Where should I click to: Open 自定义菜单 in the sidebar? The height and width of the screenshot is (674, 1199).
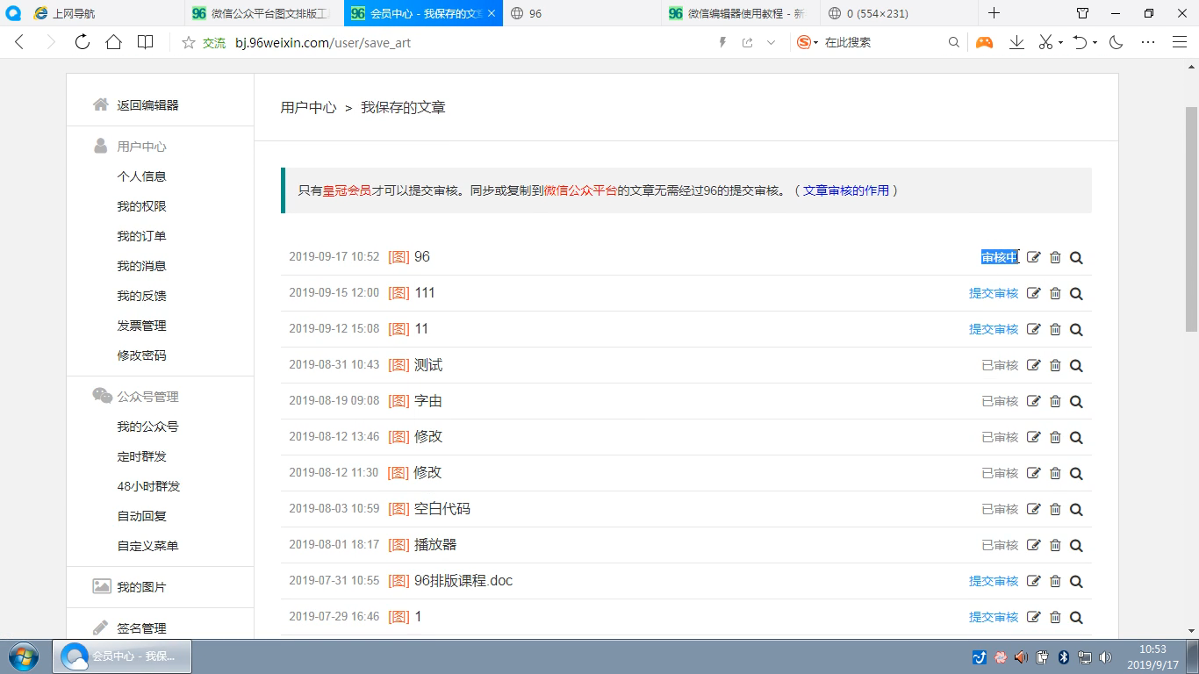pos(147,546)
